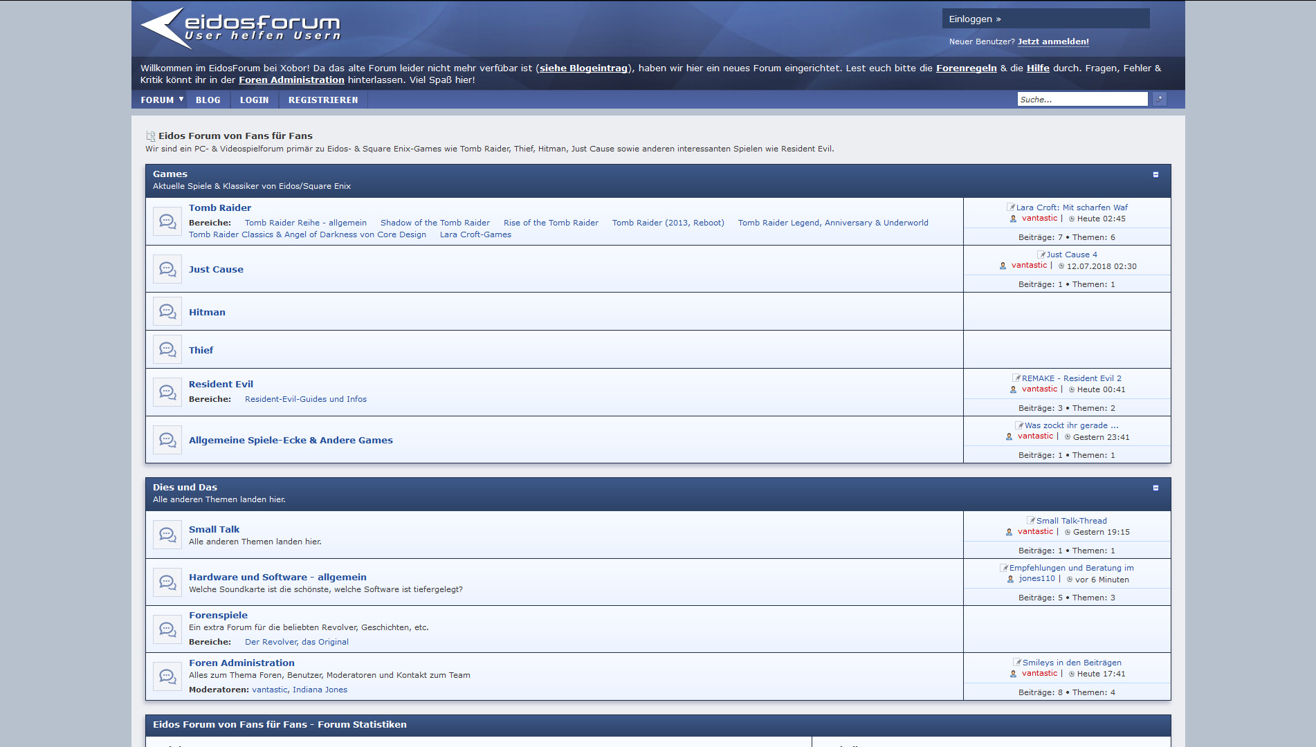Open the Thief forum
This screenshot has height=747, width=1316.
tap(201, 350)
